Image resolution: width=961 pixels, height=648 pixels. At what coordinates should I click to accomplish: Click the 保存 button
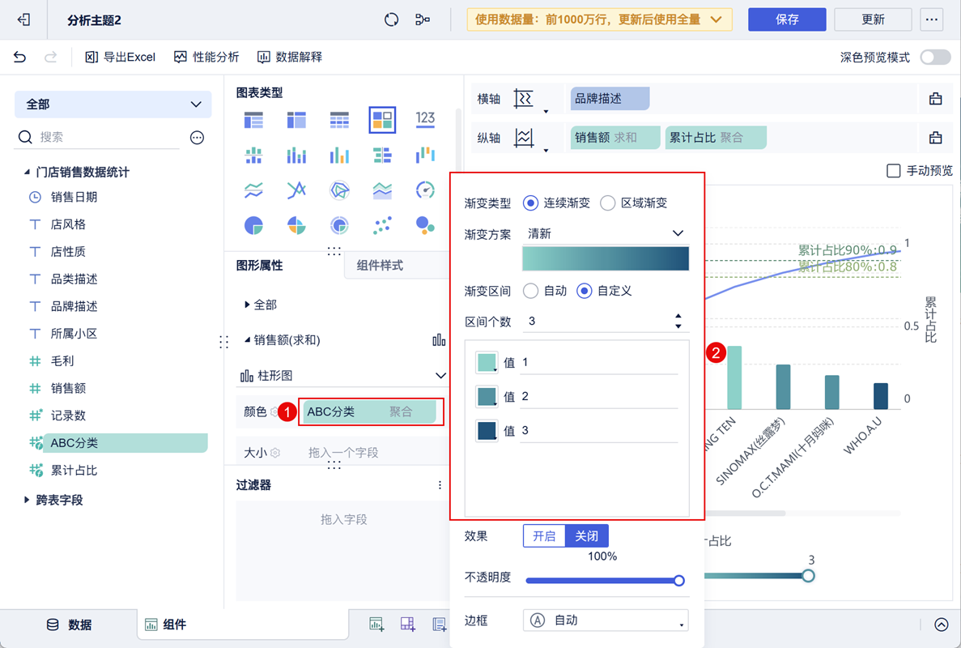[x=787, y=19]
